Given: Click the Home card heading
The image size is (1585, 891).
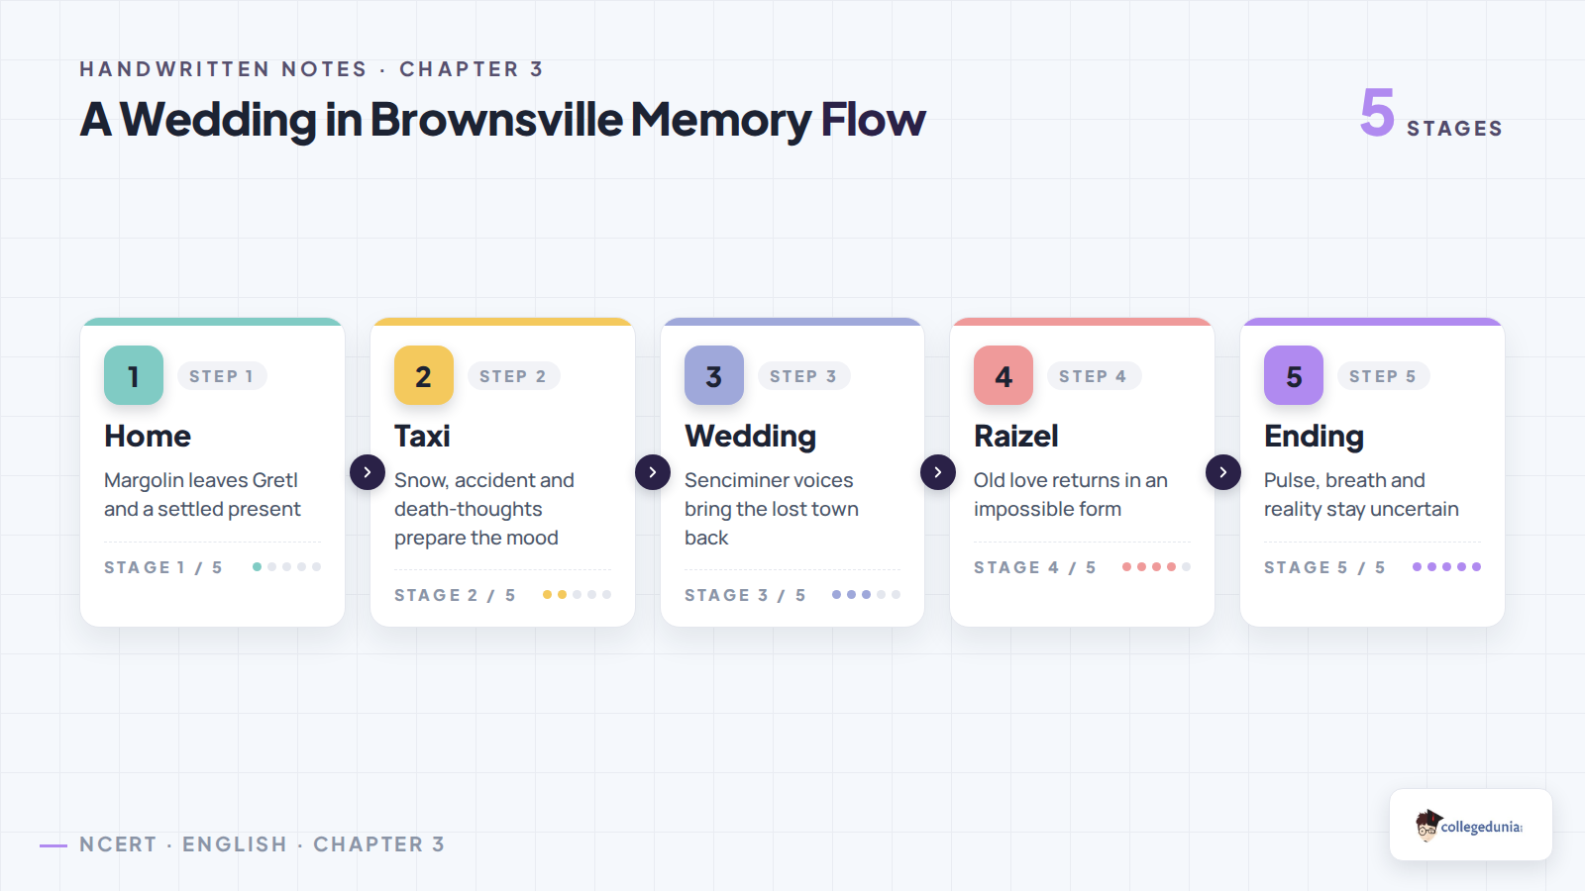Looking at the screenshot, I should tap(148, 436).
